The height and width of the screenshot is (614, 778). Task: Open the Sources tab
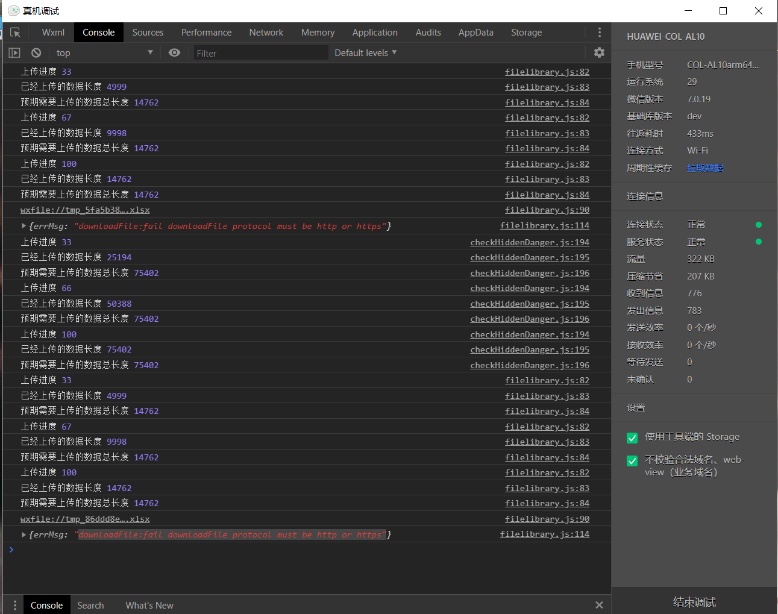click(148, 33)
